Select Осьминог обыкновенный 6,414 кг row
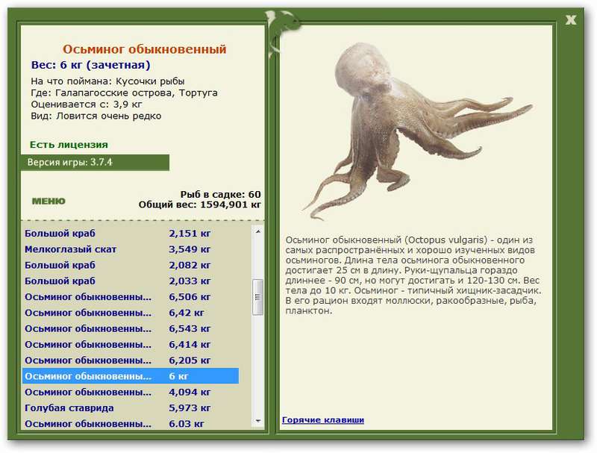The height and width of the screenshot is (453, 597). [131, 345]
